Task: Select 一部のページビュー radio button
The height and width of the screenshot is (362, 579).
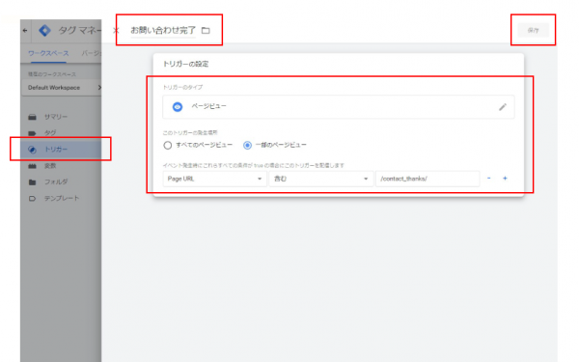Action: [x=247, y=145]
